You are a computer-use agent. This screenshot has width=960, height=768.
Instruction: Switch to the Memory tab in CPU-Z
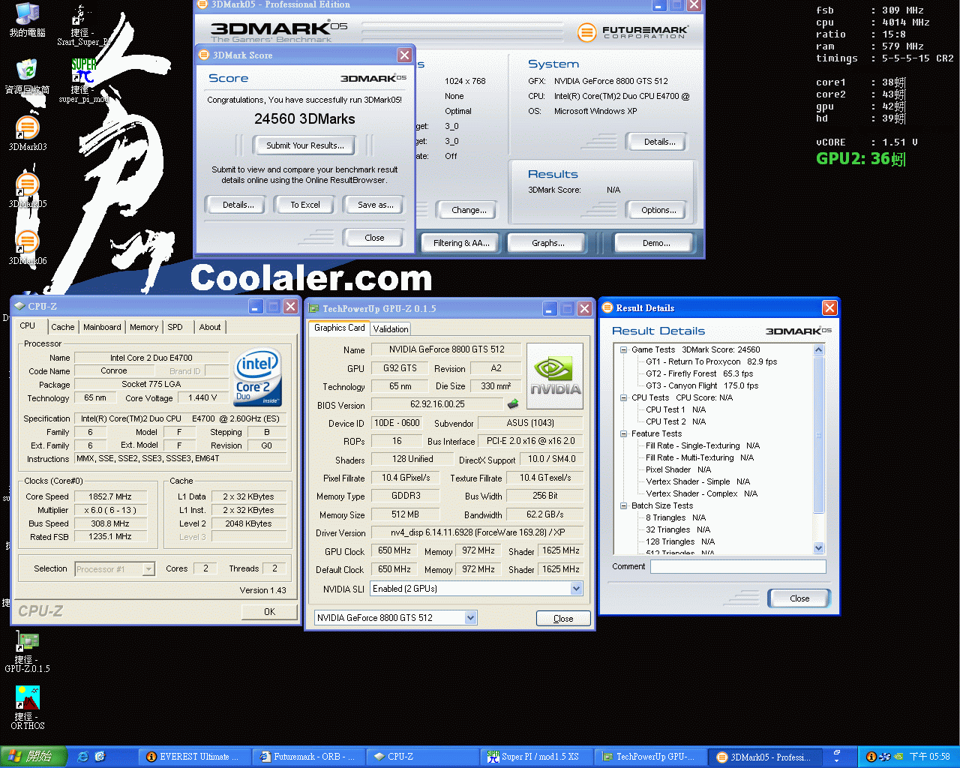tap(144, 327)
